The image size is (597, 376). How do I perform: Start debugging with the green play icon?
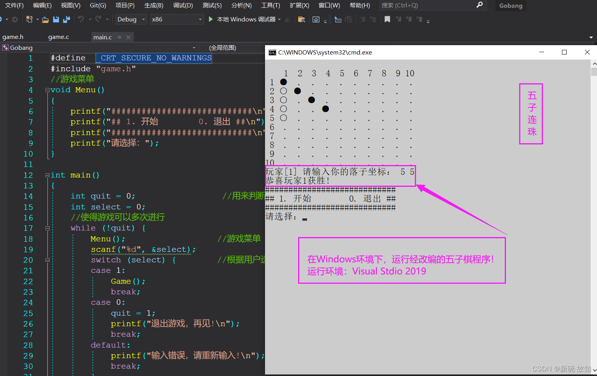211,19
